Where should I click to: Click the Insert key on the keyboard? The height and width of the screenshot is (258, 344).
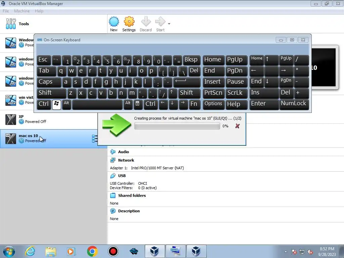(x=213, y=82)
